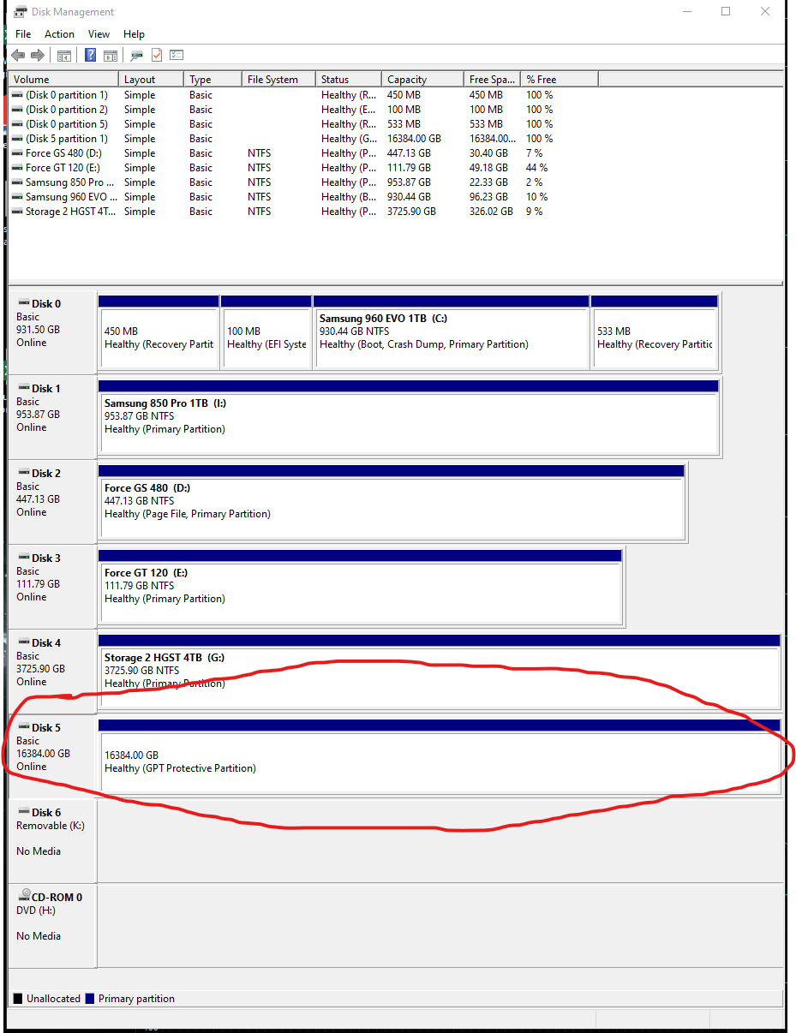
Task: Click the blue Help question mark icon
Action: coord(90,56)
